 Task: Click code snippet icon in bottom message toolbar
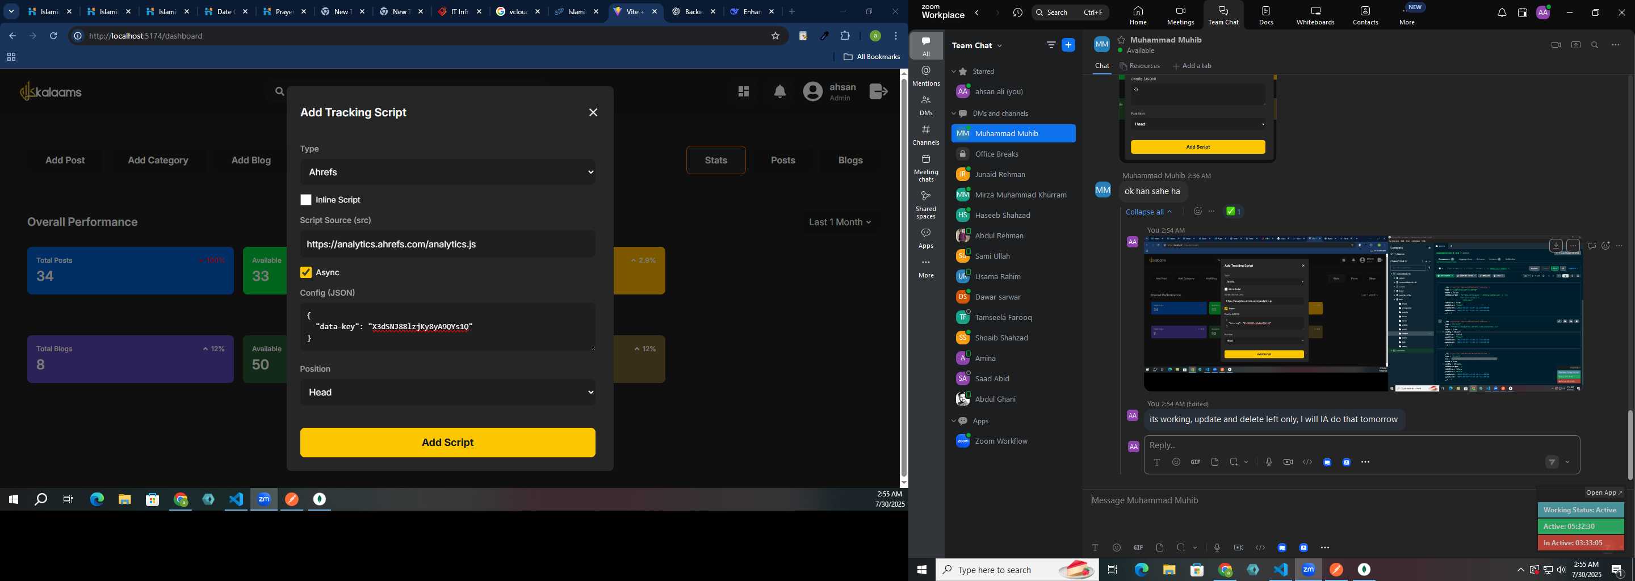coord(1260,548)
